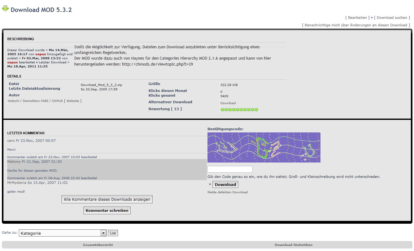The width and height of the screenshot is (414, 251).
Task: Click the green download arrow icon
Action: pos(5,9)
